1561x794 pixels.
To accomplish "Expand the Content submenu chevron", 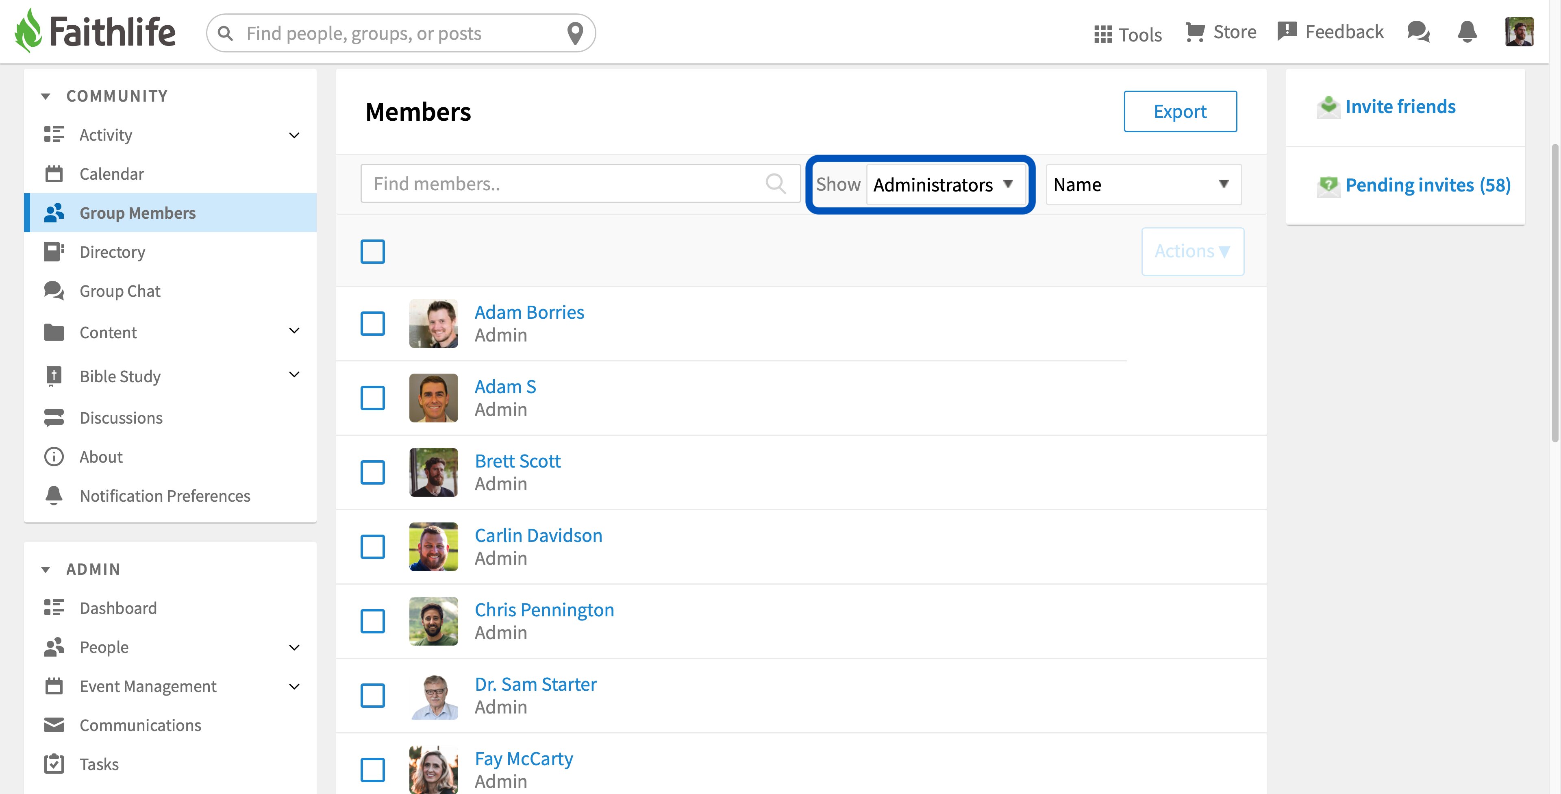I will [x=294, y=331].
